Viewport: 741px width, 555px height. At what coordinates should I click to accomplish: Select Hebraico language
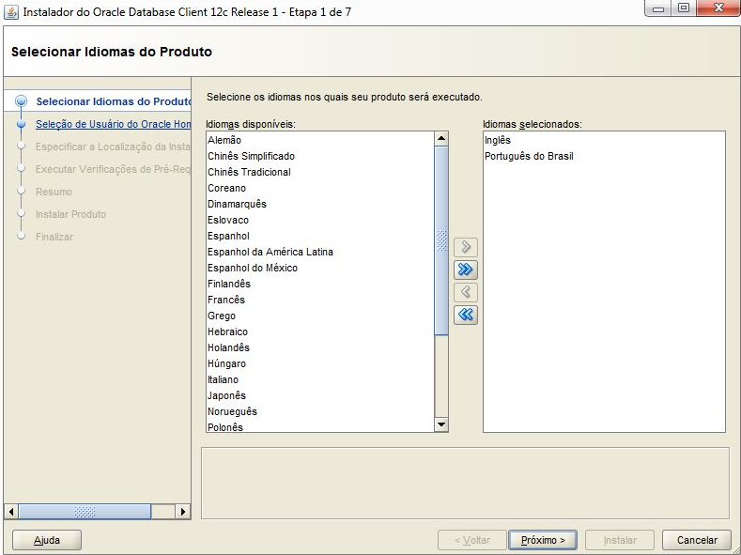[320, 332]
